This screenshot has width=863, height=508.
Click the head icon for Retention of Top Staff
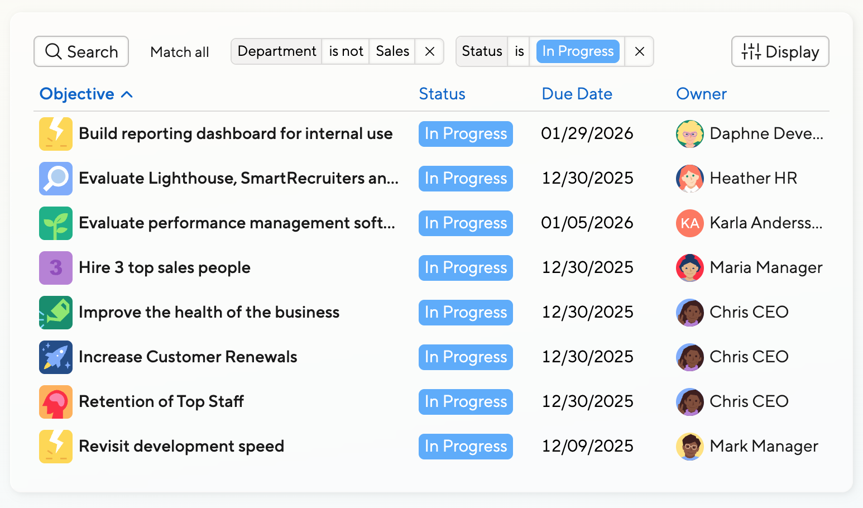pos(56,402)
